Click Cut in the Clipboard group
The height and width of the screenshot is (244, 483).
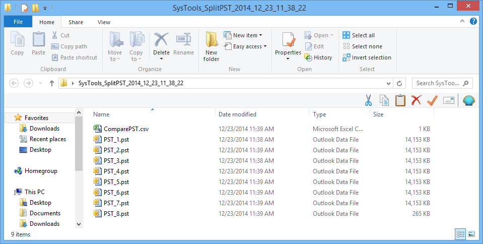[60, 35]
